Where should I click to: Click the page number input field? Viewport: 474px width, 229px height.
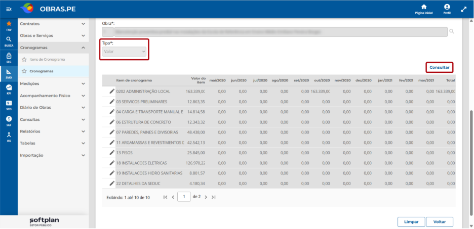tap(184, 197)
